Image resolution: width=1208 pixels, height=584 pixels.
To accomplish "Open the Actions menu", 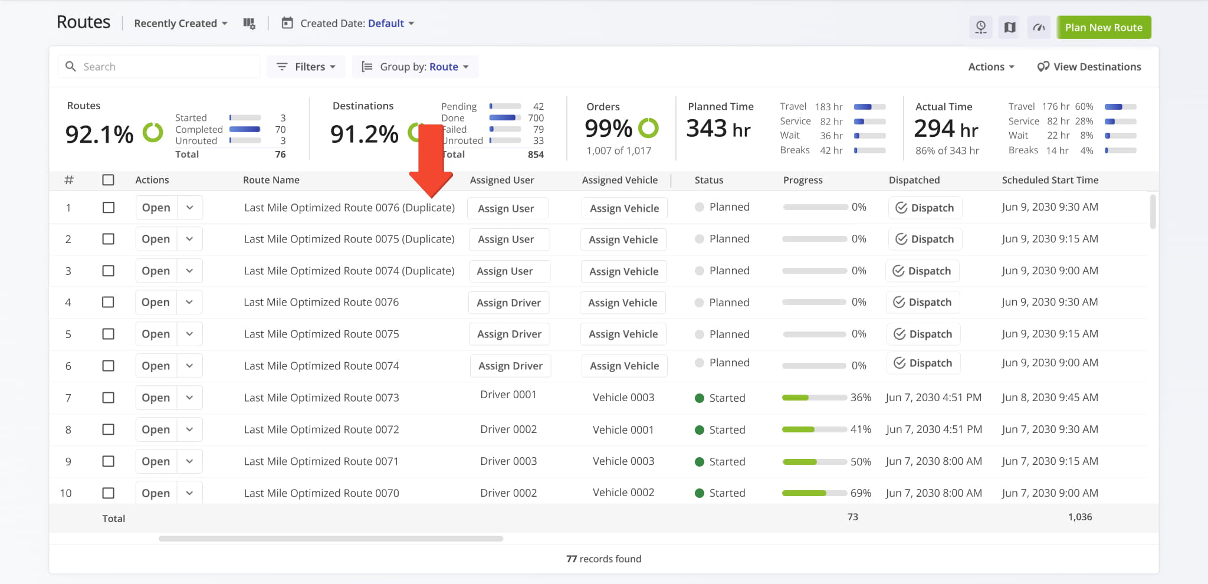I will pos(991,67).
